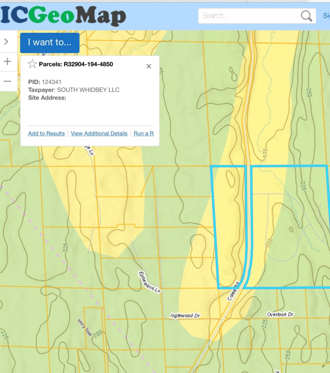Zoom out with the minus button
The height and width of the screenshot is (373, 330).
(x=7, y=81)
